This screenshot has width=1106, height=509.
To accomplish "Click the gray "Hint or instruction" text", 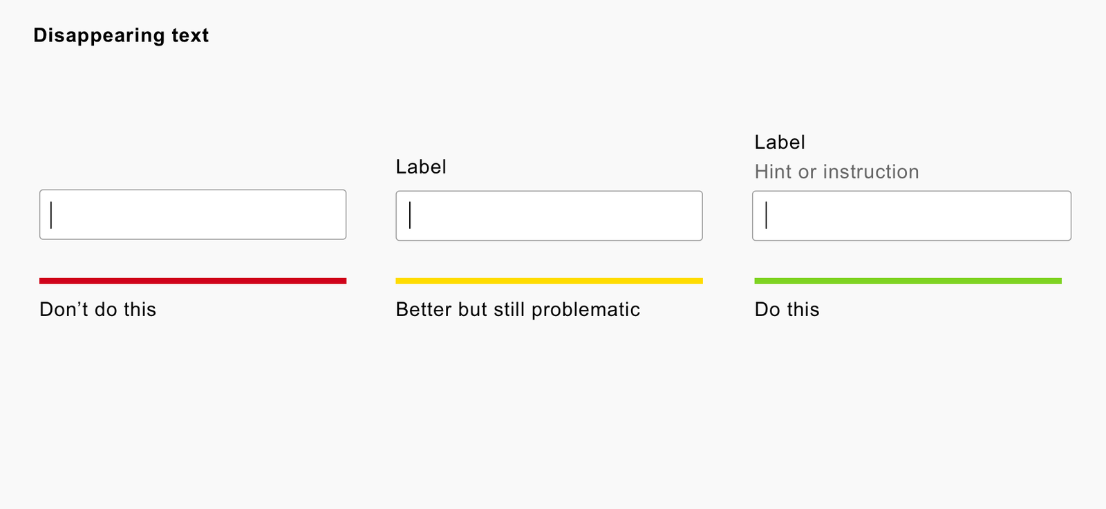I will [x=836, y=172].
